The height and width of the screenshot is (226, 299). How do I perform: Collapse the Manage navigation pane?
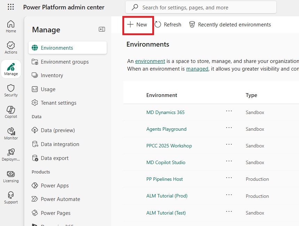point(102,29)
